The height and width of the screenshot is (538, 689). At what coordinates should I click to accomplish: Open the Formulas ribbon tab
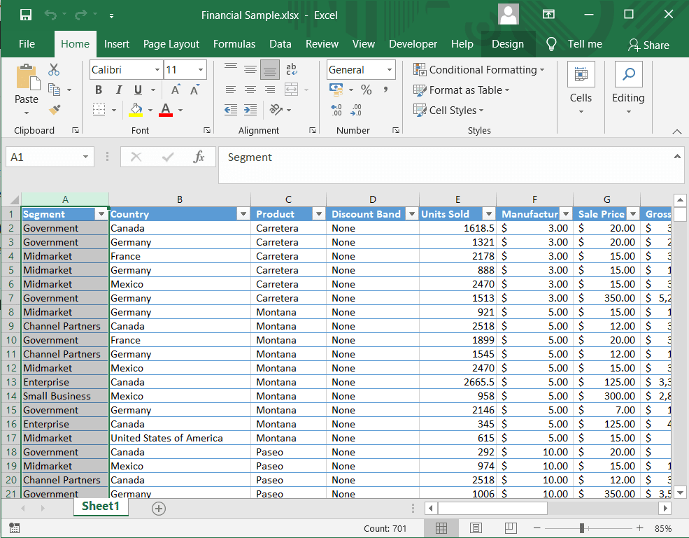(234, 44)
